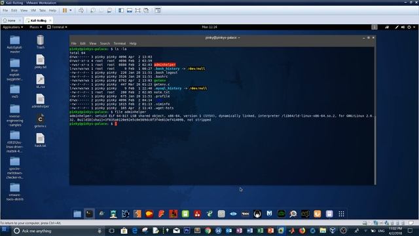
Task: Open VMware Help menu
Action: pyautogui.click(x=52, y=10)
